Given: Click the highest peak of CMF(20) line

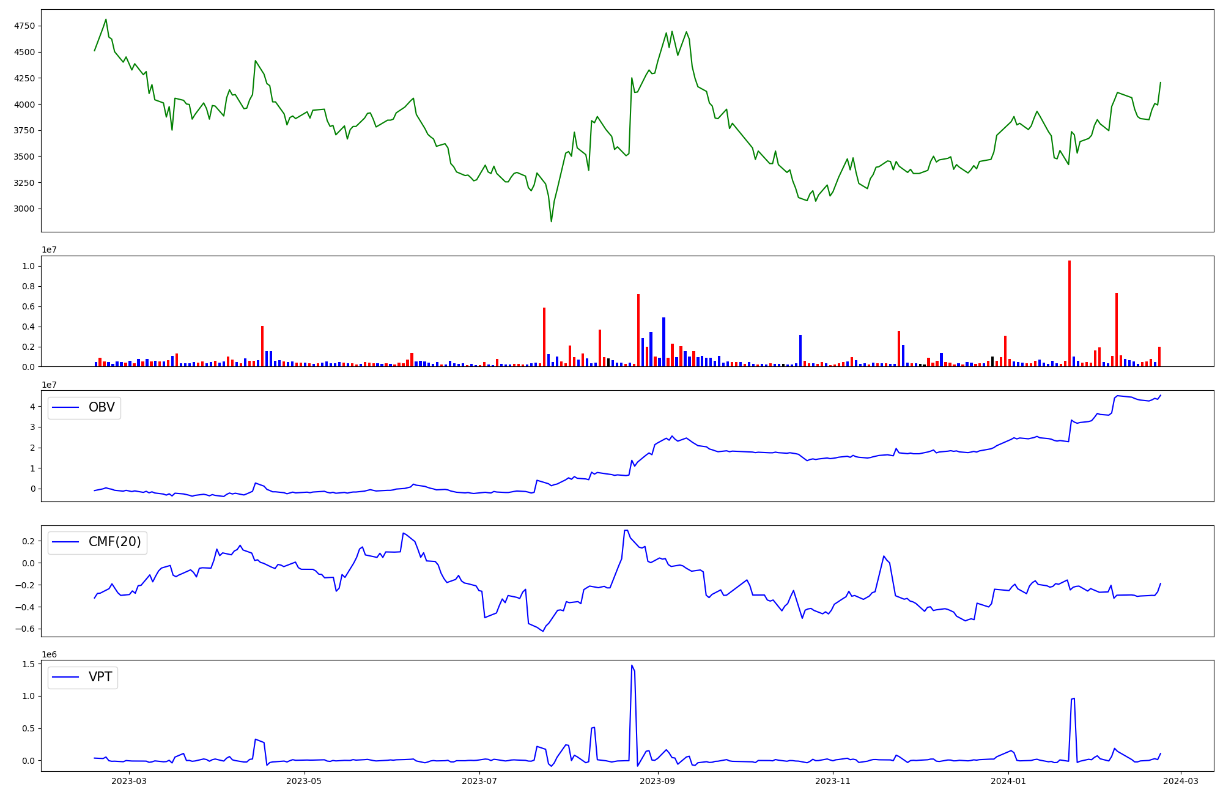Looking at the screenshot, I should 626,530.
